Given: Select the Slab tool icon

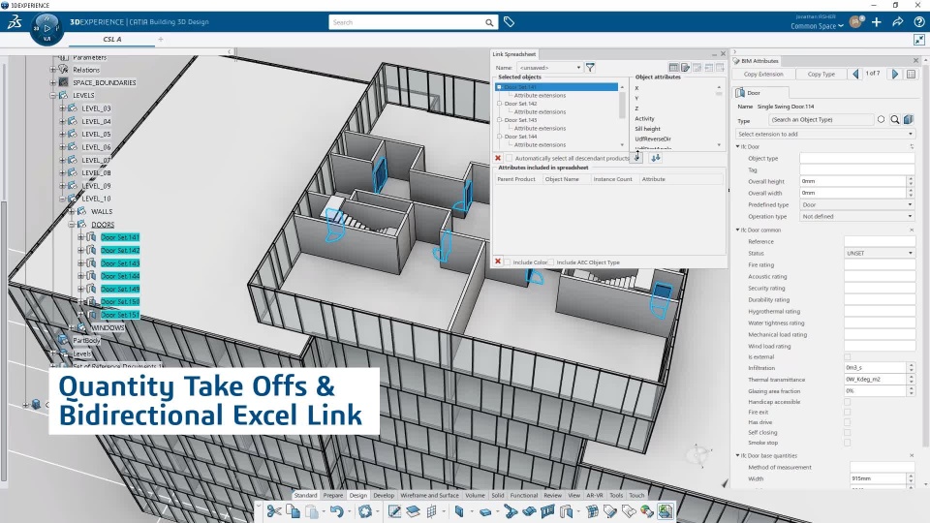Looking at the screenshot, I should coord(485,511).
